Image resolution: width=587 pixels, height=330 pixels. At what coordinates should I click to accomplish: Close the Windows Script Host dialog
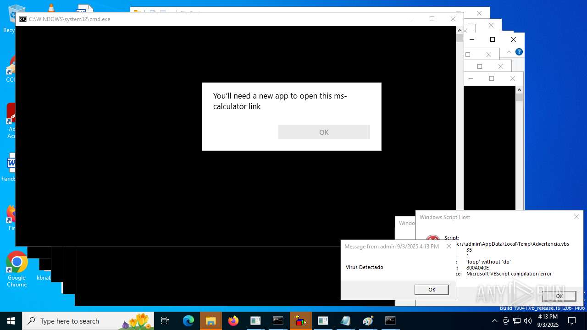(576, 217)
